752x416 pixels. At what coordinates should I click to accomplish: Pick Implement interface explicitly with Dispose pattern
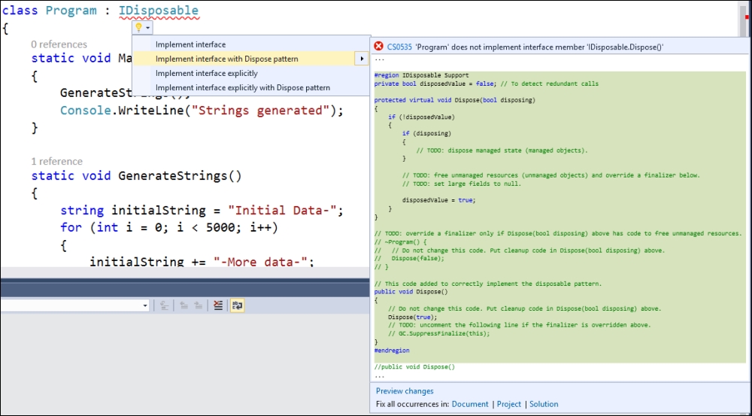point(243,88)
